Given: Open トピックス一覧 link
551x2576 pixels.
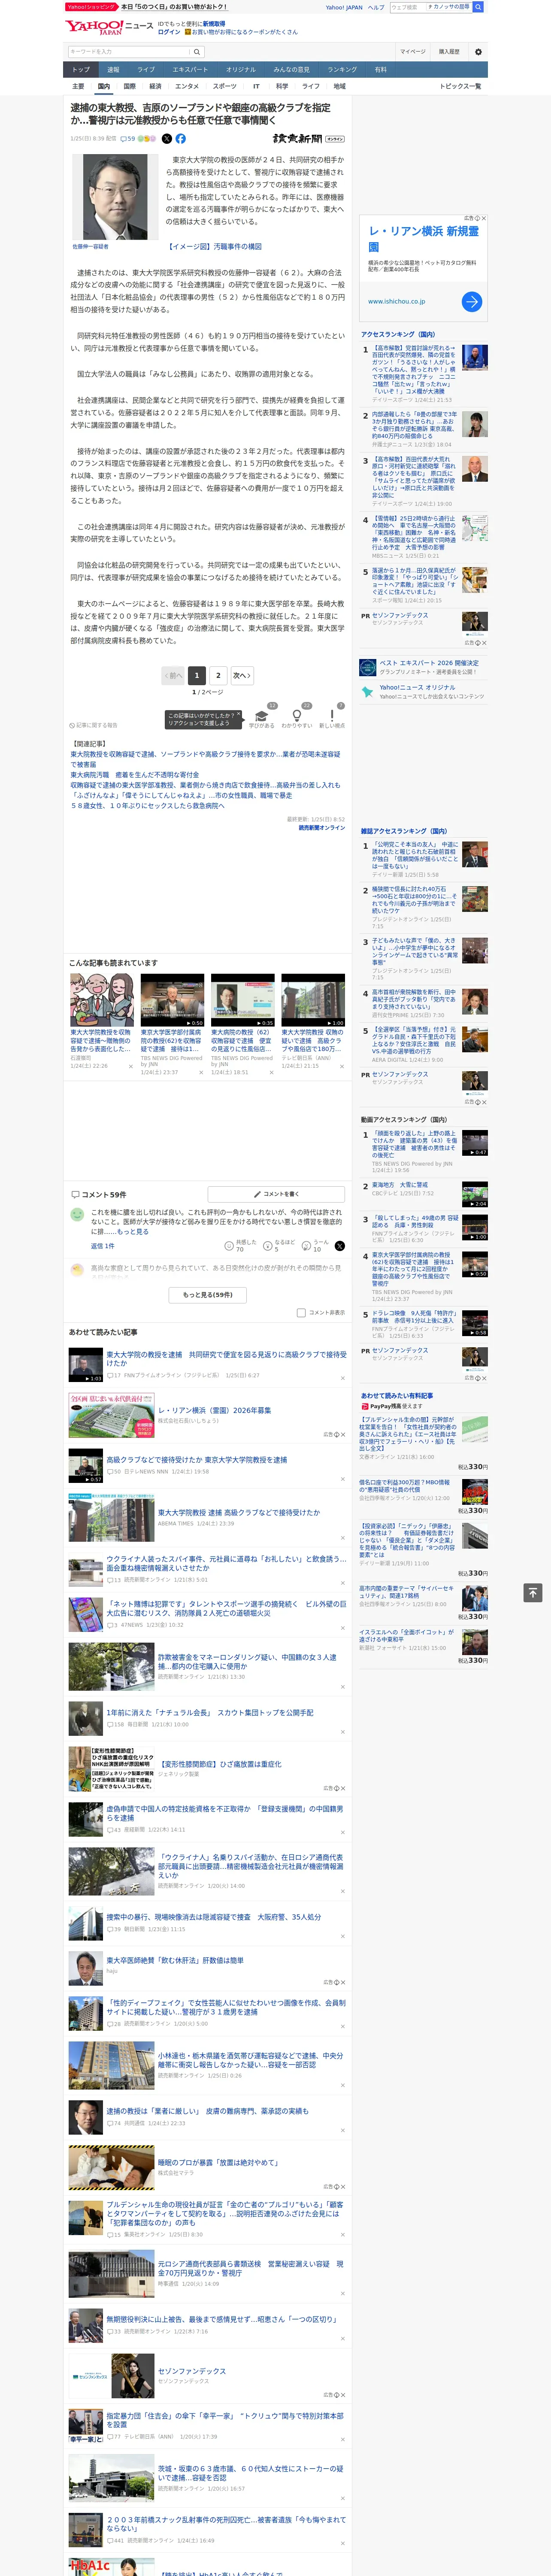Looking at the screenshot, I should click(x=461, y=86).
